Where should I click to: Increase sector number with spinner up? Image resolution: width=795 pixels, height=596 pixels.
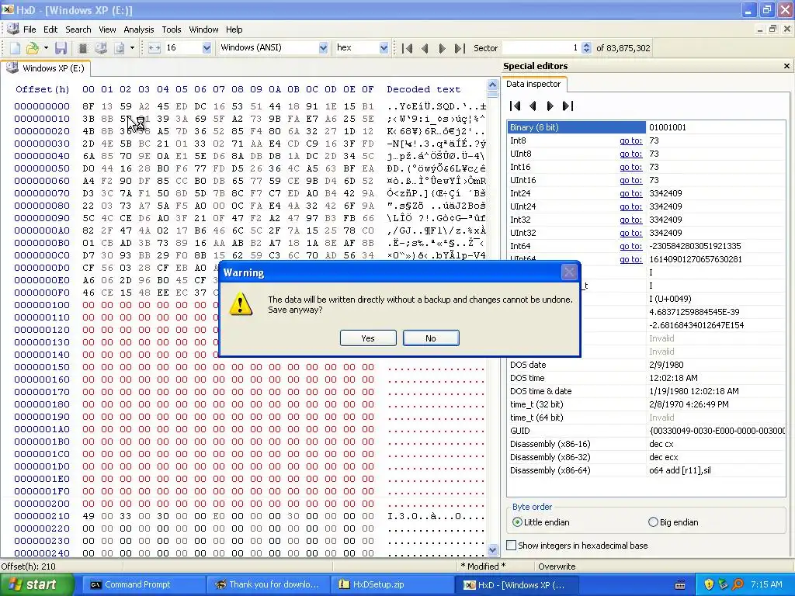coord(587,45)
